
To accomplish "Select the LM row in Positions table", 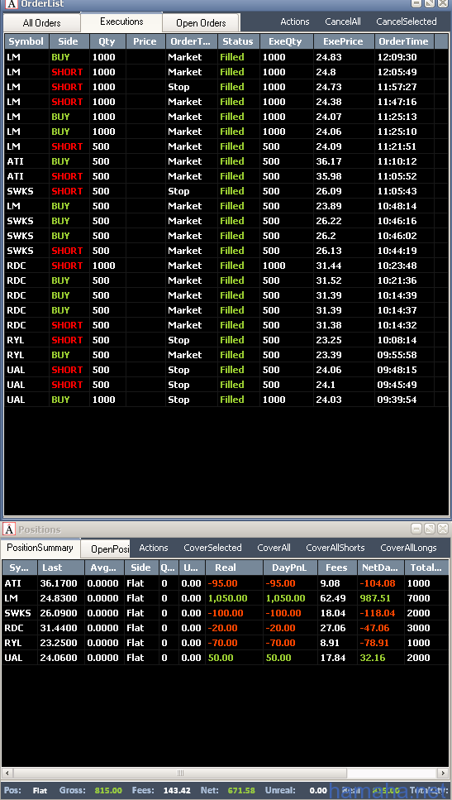I will click(x=226, y=598).
